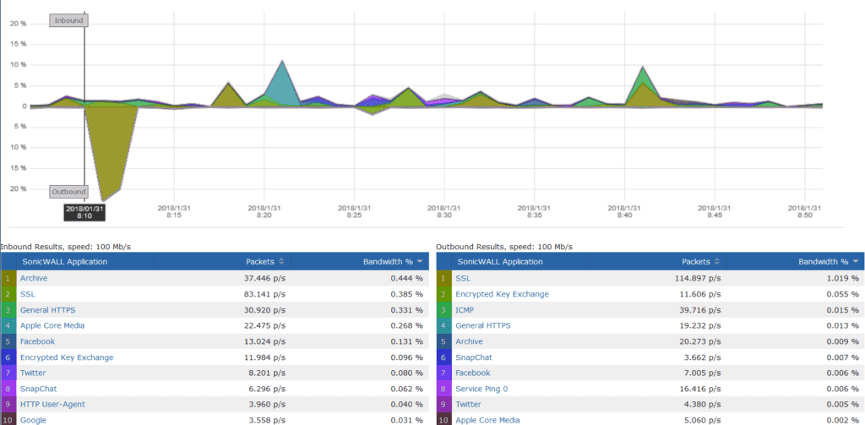
Task: Click the Inbound graph label
Action: (x=69, y=20)
